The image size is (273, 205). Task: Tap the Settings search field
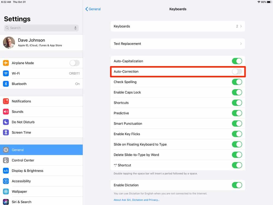tap(38, 28)
